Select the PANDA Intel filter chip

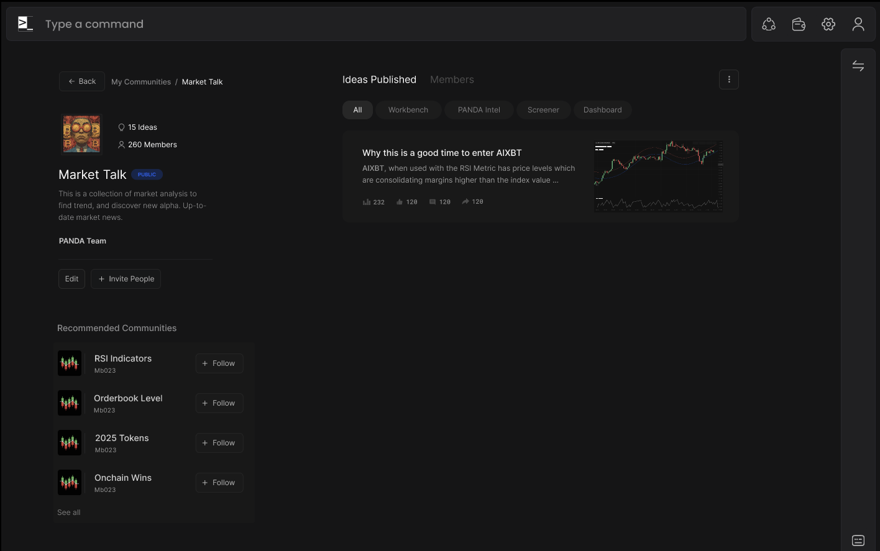(479, 110)
